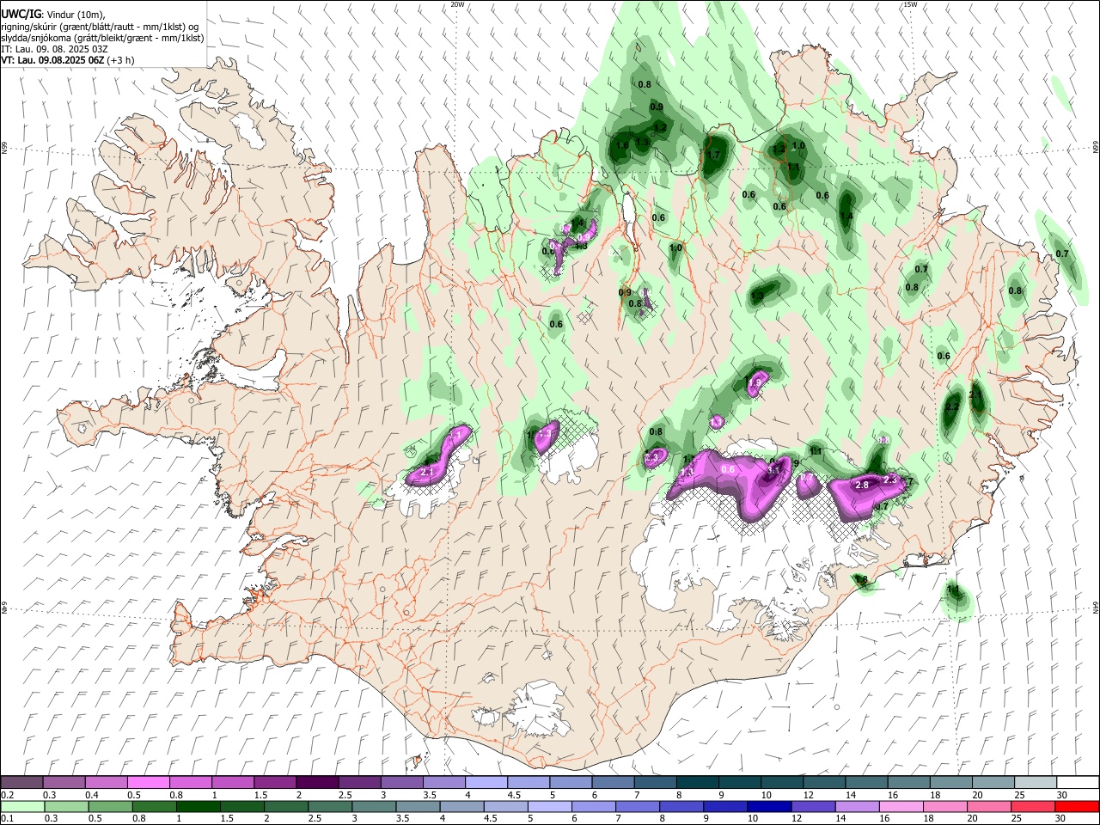Click the '(+3 h)' forecast offset text
Image resolution: width=1100 pixels, height=825 pixels.
pyautogui.click(x=122, y=60)
